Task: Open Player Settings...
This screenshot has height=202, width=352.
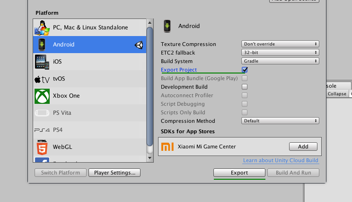Action: [x=114, y=173]
